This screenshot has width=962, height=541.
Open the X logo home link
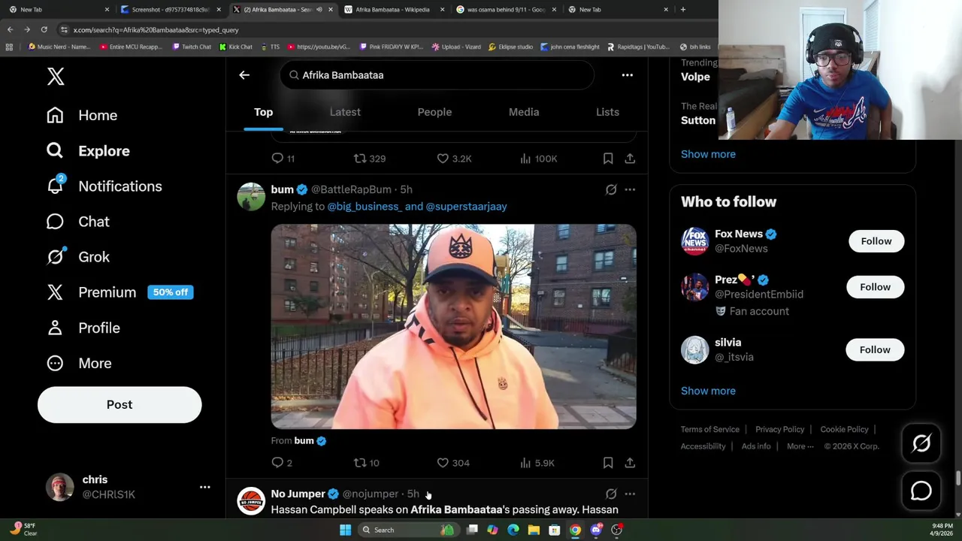[x=56, y=77]
